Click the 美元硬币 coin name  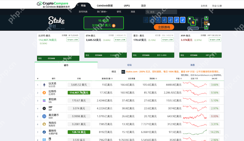54,115
